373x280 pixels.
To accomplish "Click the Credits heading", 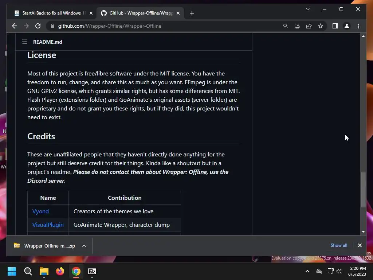I will point(41,136).
